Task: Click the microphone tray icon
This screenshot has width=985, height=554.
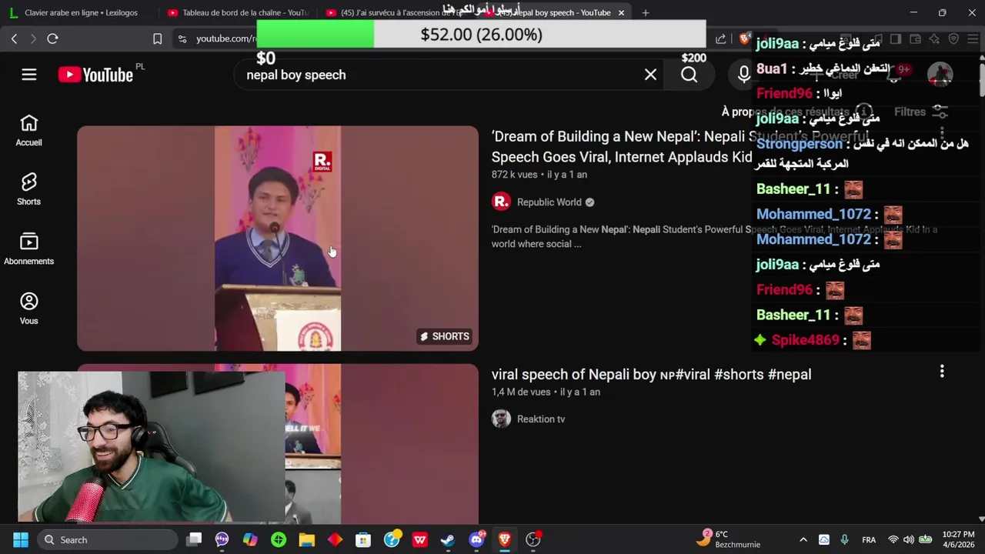Action: pos(844,539)
